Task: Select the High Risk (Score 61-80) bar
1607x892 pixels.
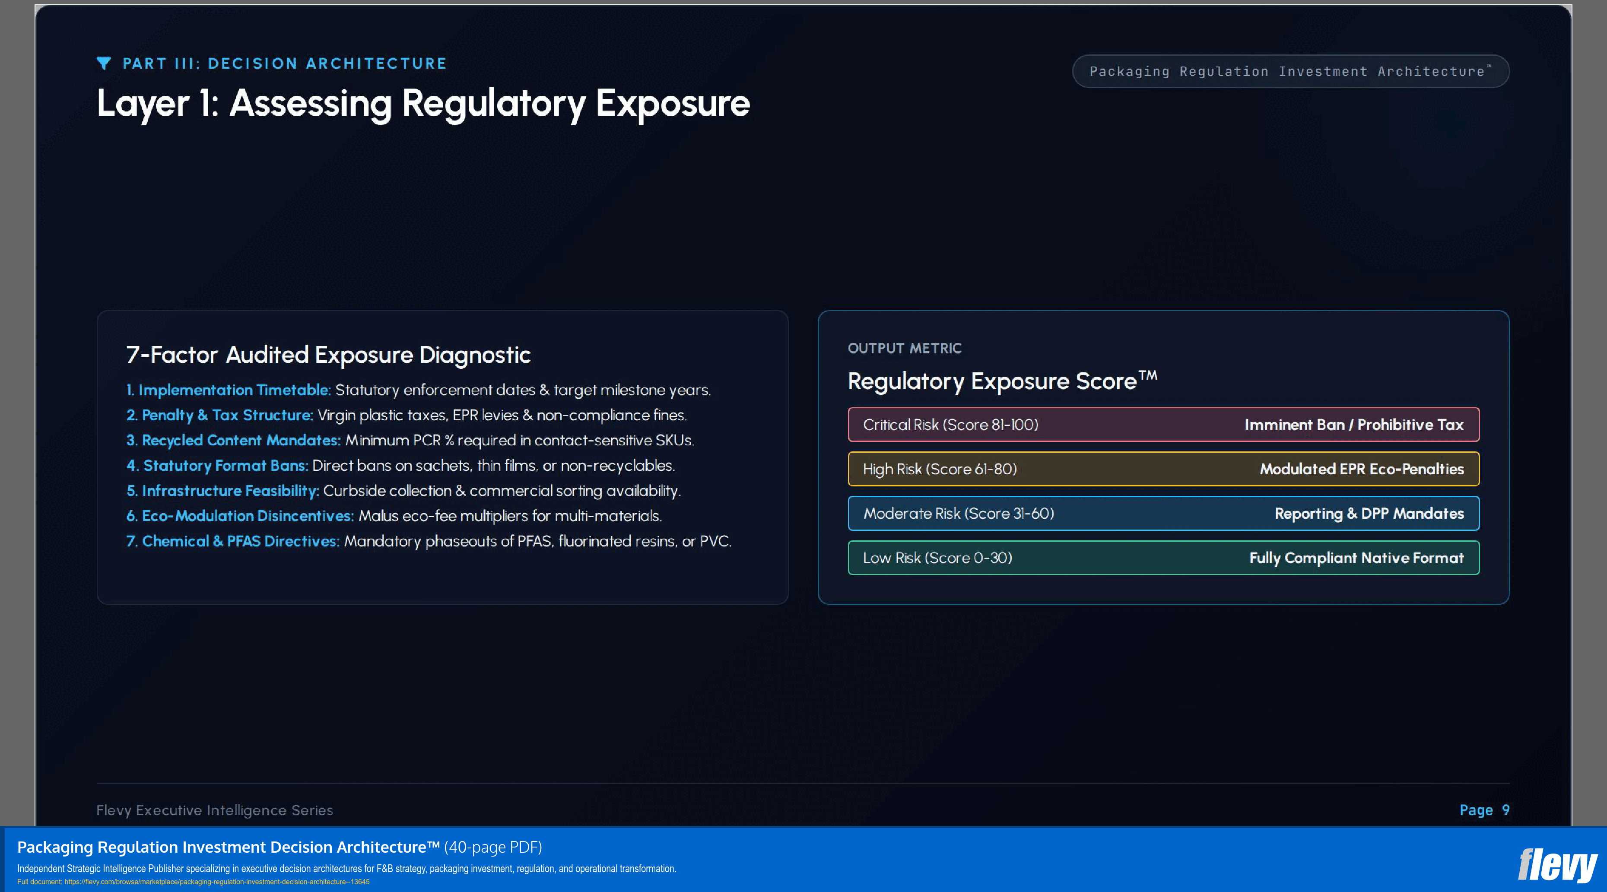Action: 1163,469
